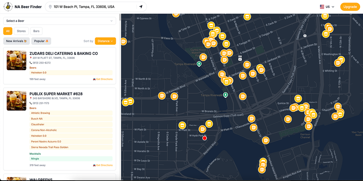Click beer marker near E Cass St top
Image resolution: width=363 pixels, height=181 pixels.
(247, 17)
